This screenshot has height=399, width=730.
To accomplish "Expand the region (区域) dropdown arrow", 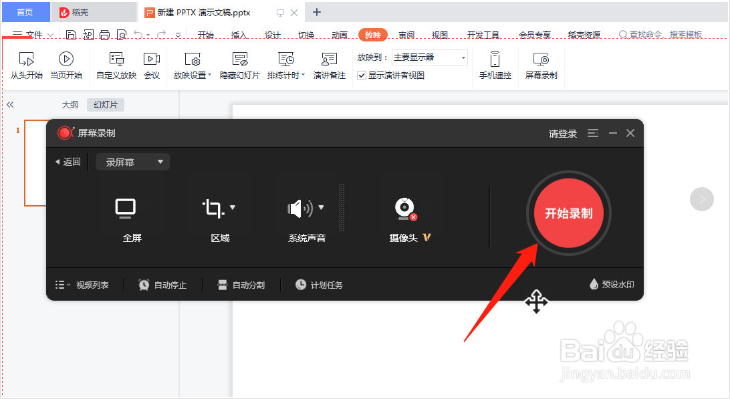I will pos(233,207).
